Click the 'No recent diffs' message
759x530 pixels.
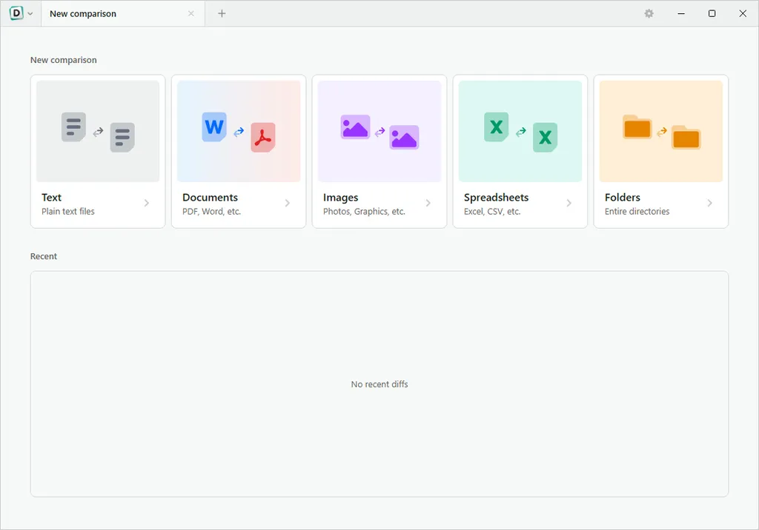[x=379, y=384]
